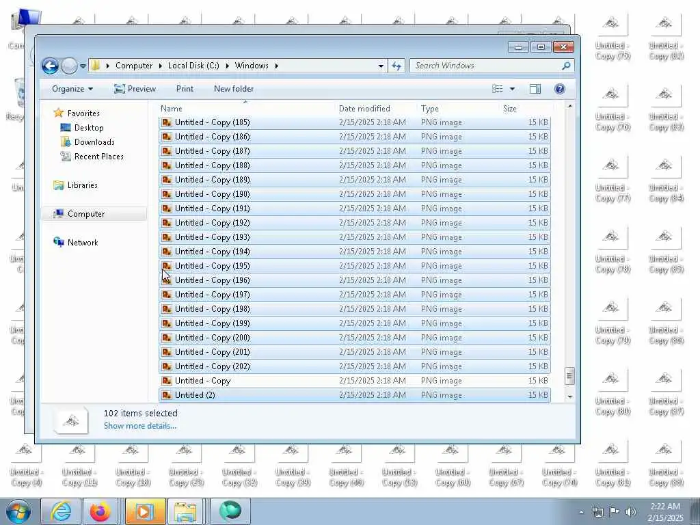Open the taskbar clock 2:22 AM
Image resolution: width=700 pixels, height=525 pixels.
tap(665, 512)
